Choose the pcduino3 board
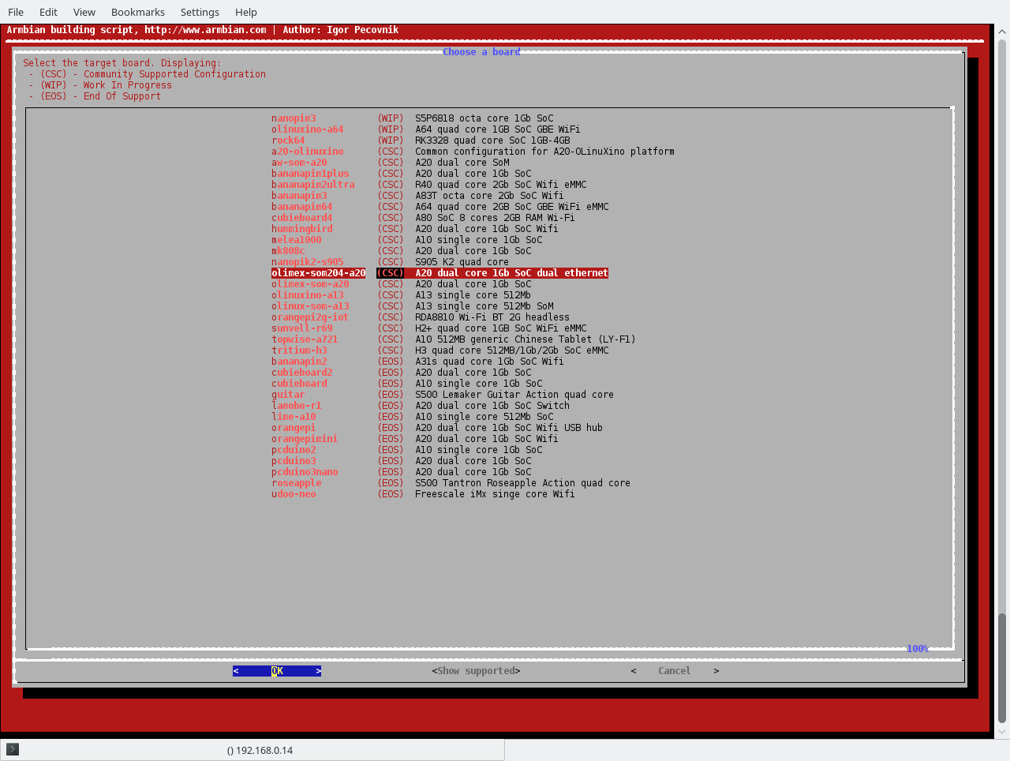Viewport: 1010px width, 761px height. 402,461
